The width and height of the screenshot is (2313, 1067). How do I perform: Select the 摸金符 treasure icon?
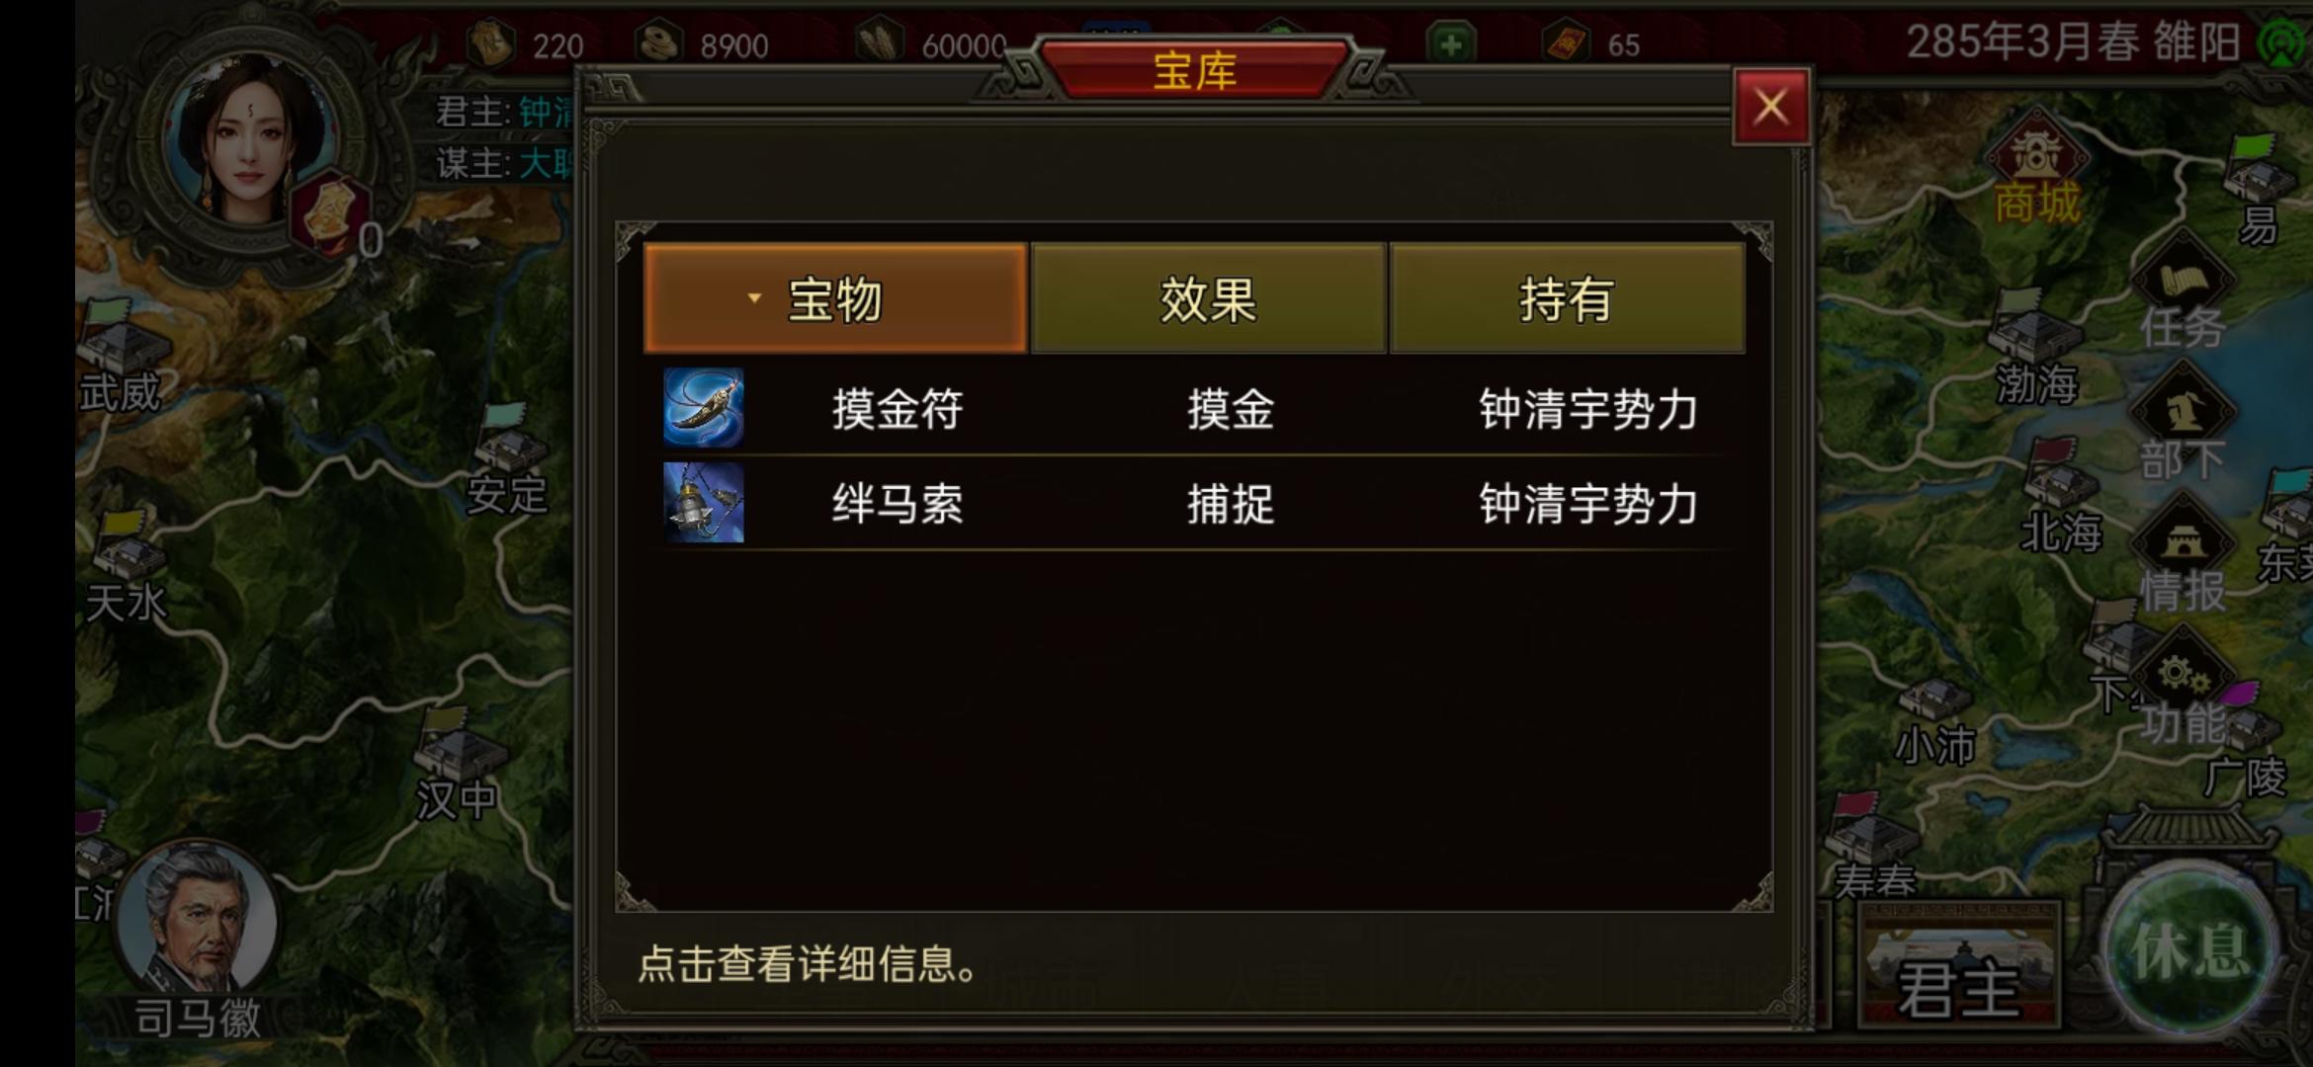704,407
